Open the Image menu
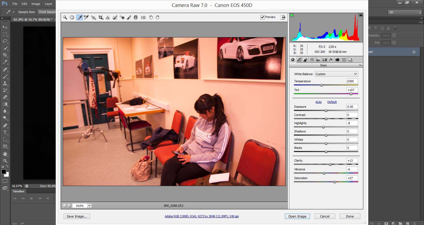The width and height of the screenshot is (424, 225). click(36, 4)
